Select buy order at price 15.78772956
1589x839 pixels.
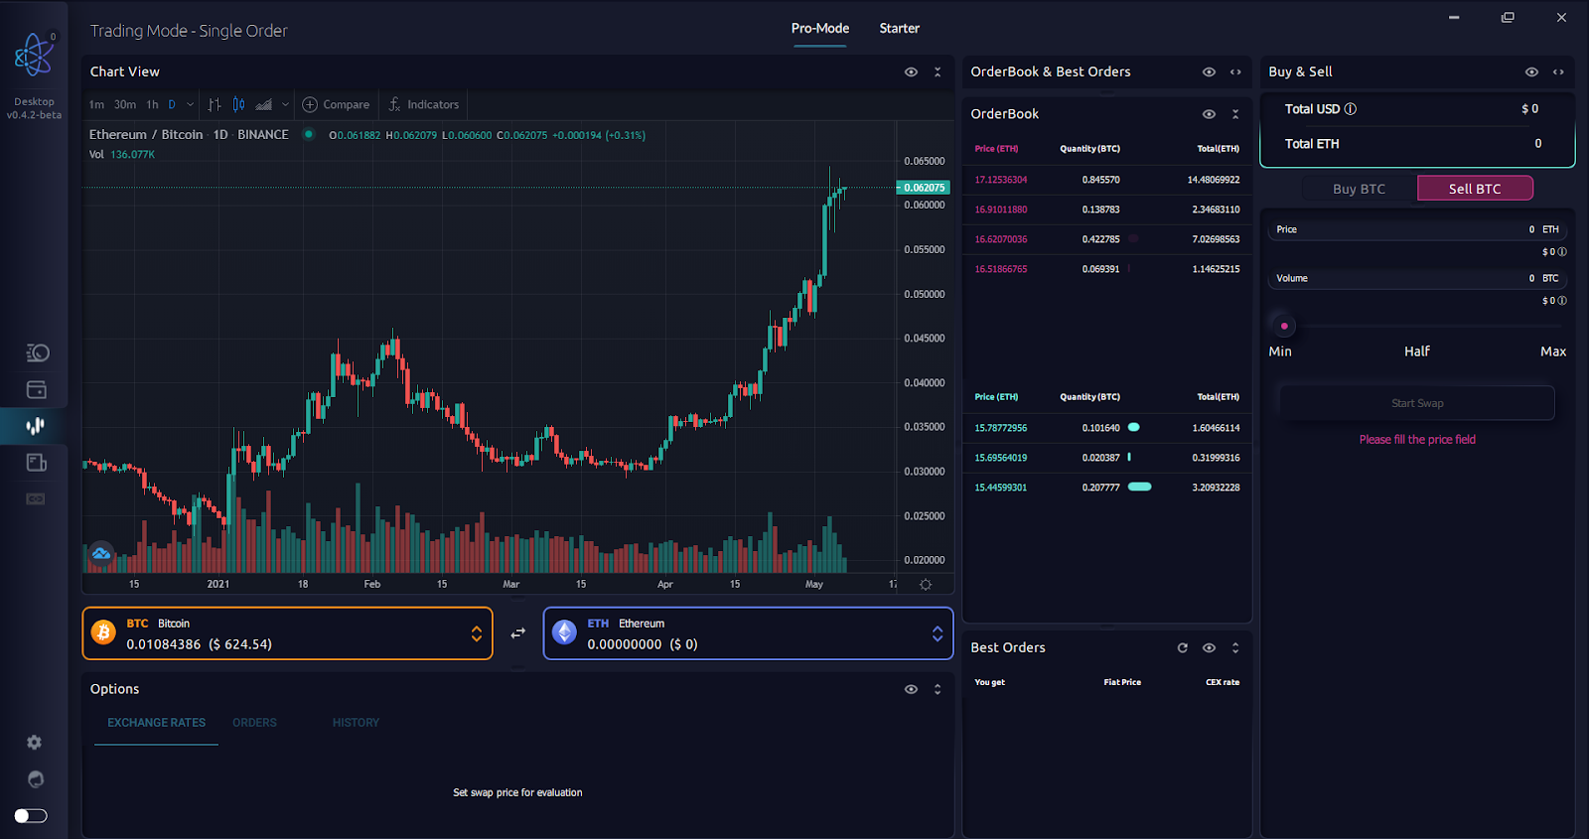pyautogui.click(x=1106, y=428)
